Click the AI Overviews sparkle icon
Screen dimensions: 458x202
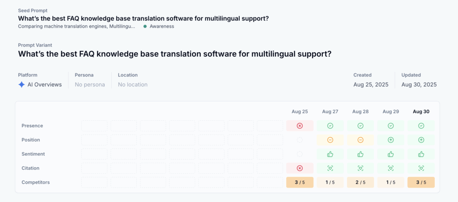click(x=21, y=84)
